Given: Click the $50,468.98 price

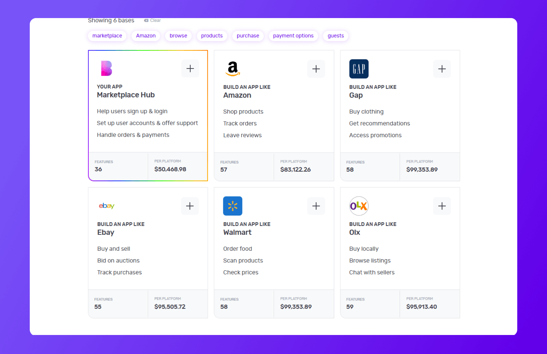Looking at the screenshot, I should 170,169.
